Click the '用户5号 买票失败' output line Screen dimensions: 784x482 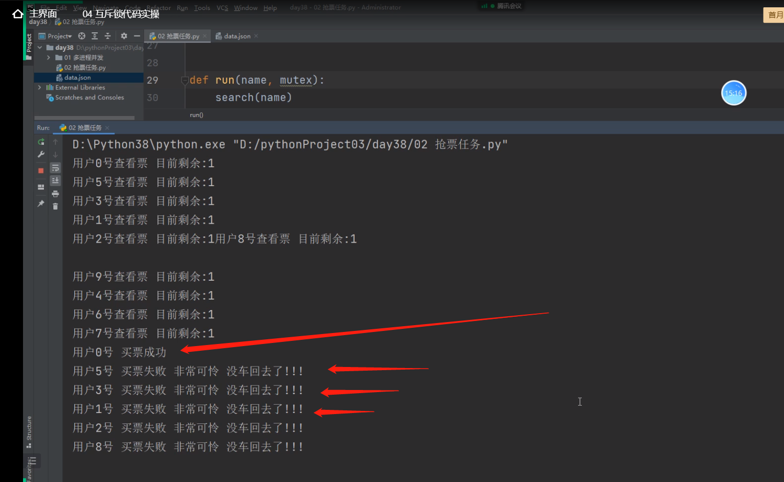click(188, 371)
